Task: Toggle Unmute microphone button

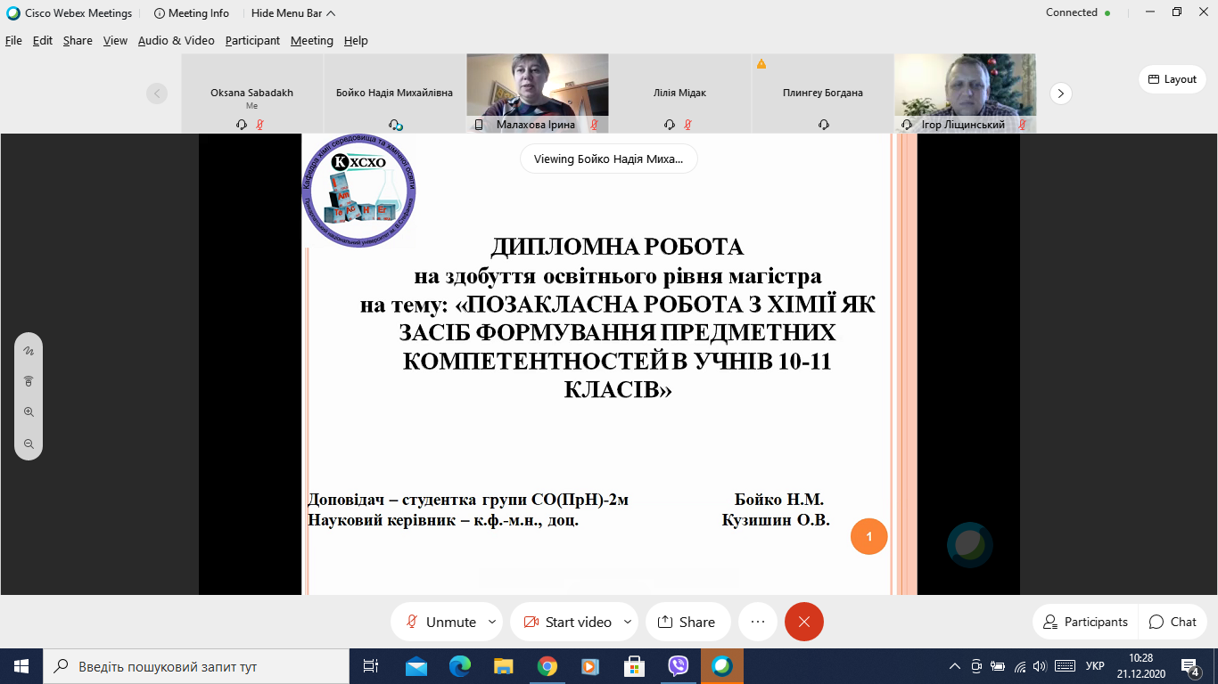Action: 440,622
